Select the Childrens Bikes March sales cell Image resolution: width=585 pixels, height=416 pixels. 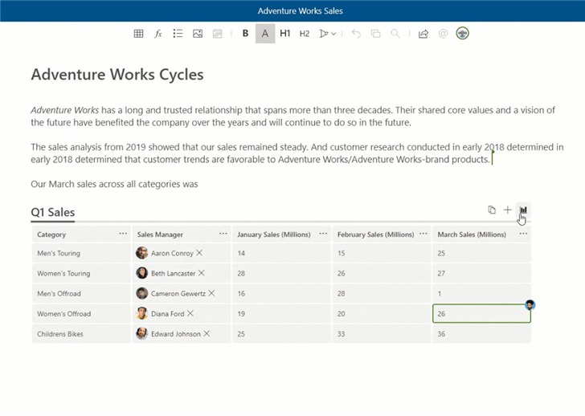pos(481,334)
